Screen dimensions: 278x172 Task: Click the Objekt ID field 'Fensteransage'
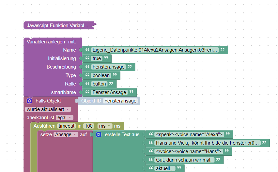coord(120,101)
